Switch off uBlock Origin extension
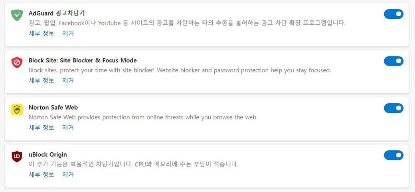 coord(393,155)
